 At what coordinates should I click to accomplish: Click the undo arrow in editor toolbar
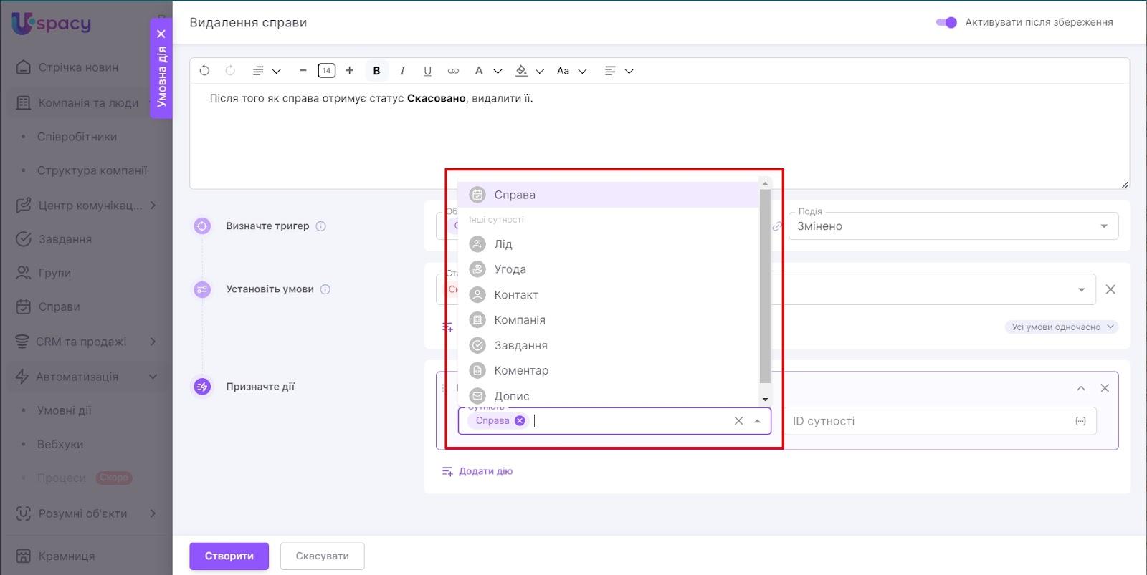(204, 70)
